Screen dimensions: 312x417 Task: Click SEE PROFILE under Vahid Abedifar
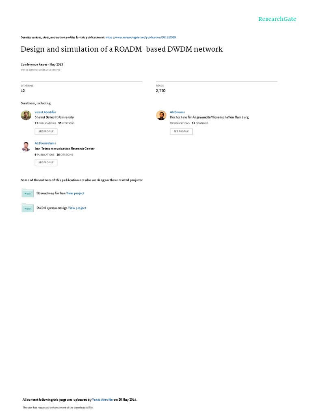[x=46, y=132]
